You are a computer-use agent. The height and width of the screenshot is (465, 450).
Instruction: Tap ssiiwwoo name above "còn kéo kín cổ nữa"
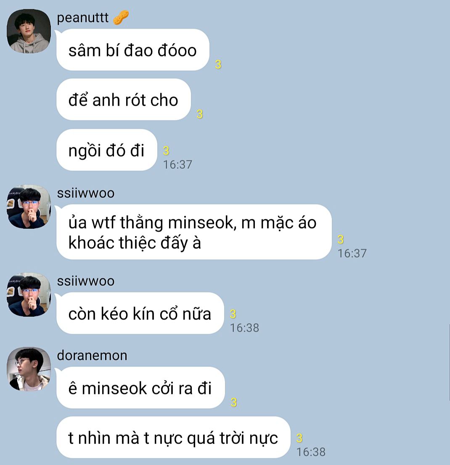pyautogui.click(x=86, y=281)
